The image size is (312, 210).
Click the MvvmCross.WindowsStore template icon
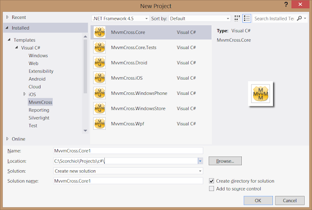pyautogui.click(x=99, y=108)
